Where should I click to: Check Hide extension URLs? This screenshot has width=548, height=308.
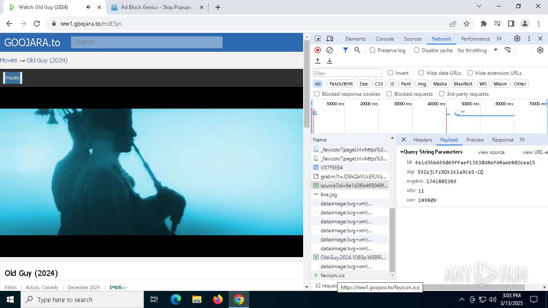pyautogui.click(x=470, y=73)
